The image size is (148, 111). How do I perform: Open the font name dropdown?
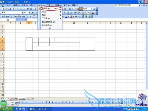pyautogui.click(x=22, y=13)
